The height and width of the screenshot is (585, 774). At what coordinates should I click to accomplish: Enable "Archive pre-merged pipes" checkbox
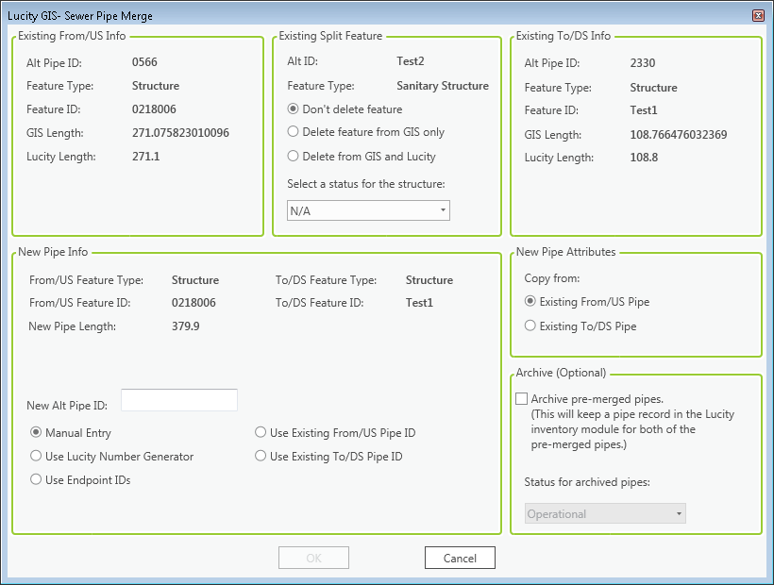(x=521, y=398)
